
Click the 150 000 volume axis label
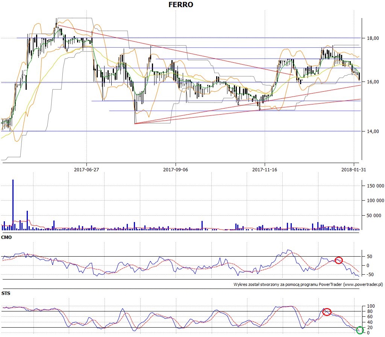pyautogui.click(x=376, y=186)
